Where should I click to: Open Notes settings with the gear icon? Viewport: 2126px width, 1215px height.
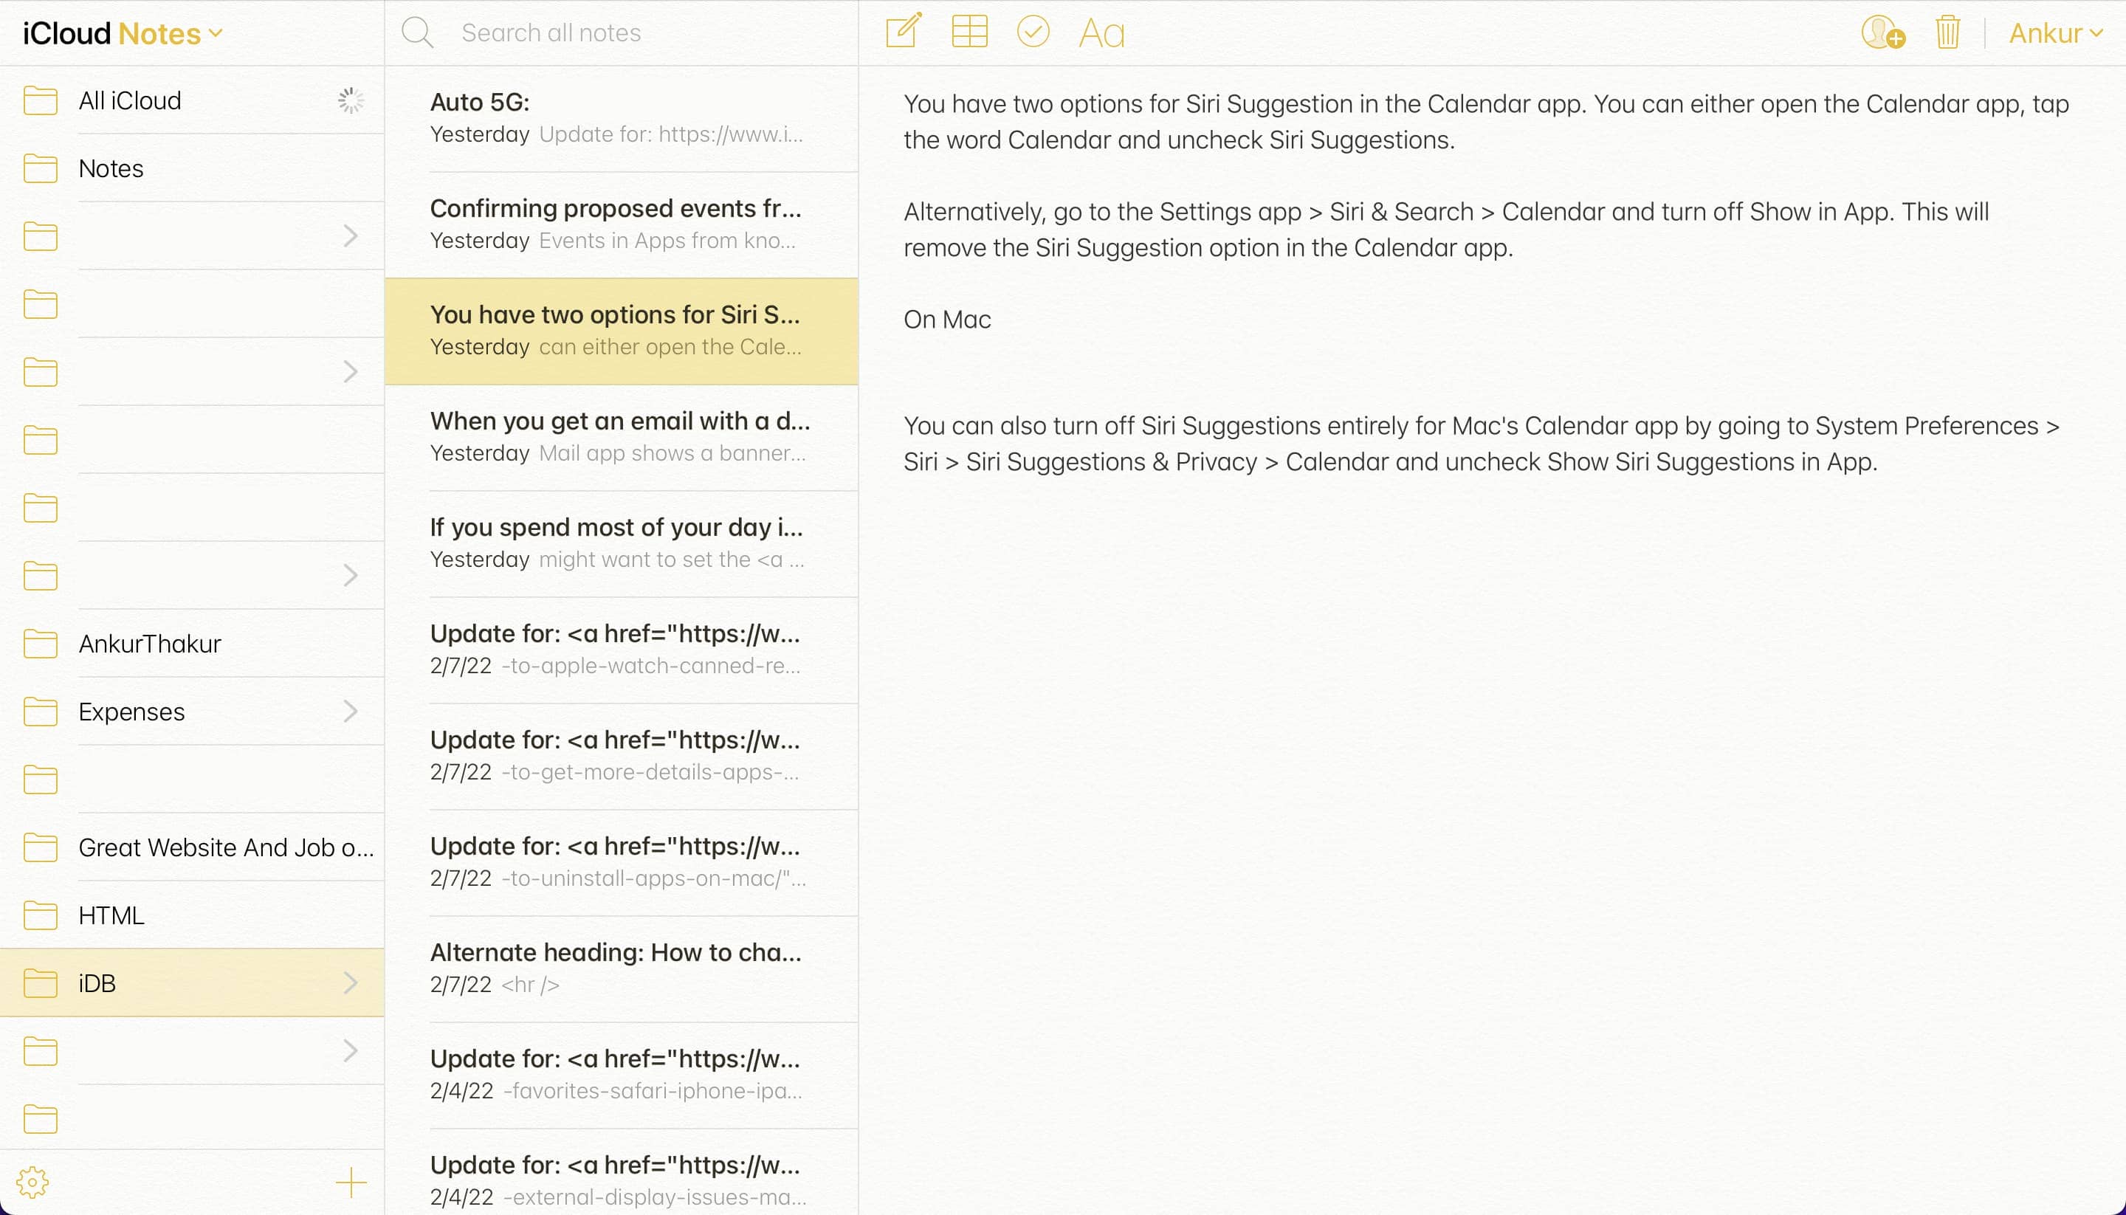tap(32, 1182)
